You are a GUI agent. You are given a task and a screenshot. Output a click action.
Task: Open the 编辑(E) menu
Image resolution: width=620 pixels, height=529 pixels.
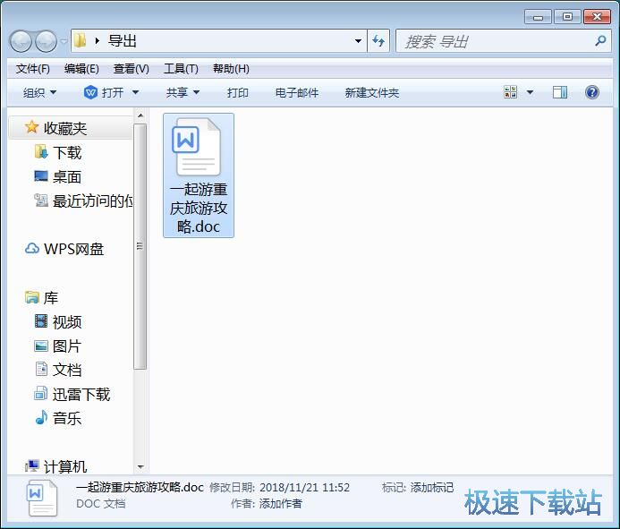[81, 69]
